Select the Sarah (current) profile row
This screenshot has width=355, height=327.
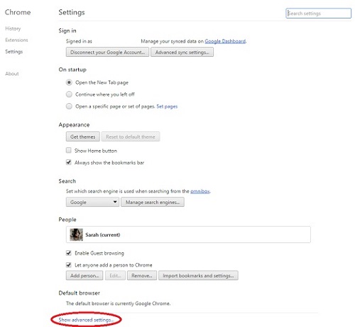[188, 235]
